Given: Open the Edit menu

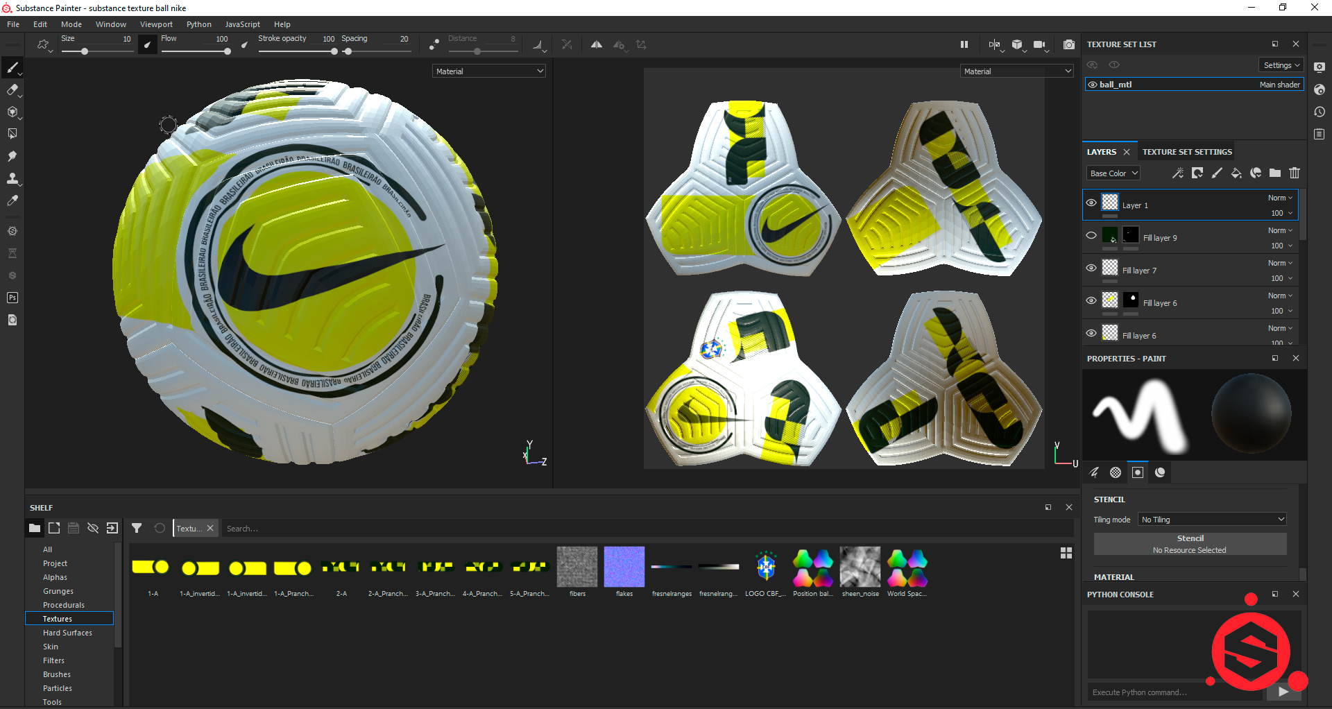Looking at the screenshot, I should [40, 24].
